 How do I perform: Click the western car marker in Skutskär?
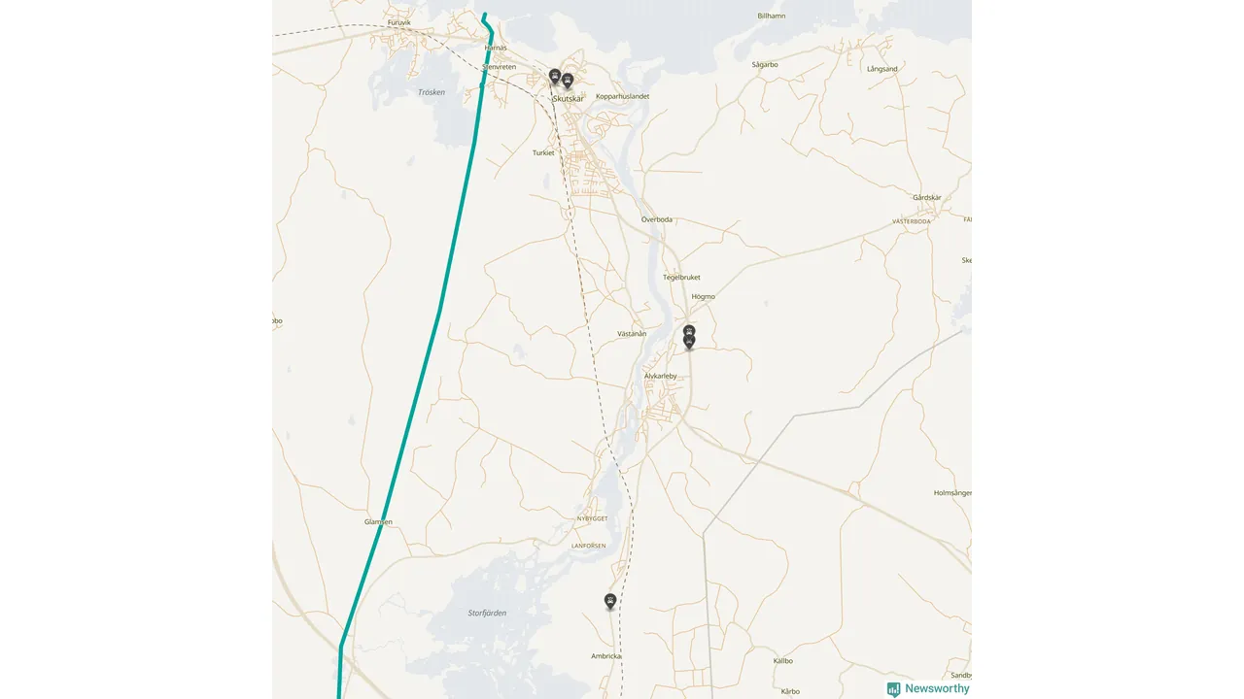[554, 76]
